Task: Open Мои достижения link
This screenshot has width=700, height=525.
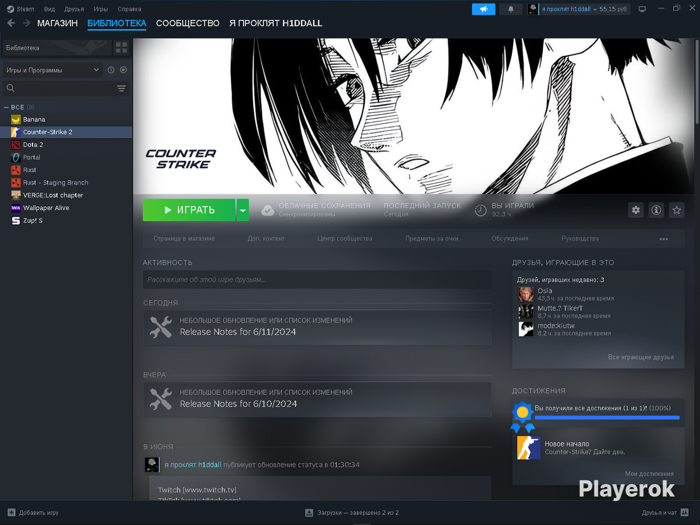Action: click(649, 474)
